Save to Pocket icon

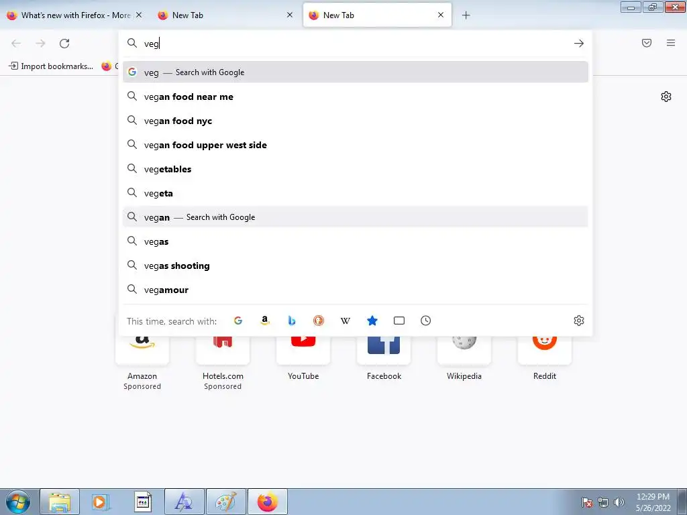[x=647, y=43]
